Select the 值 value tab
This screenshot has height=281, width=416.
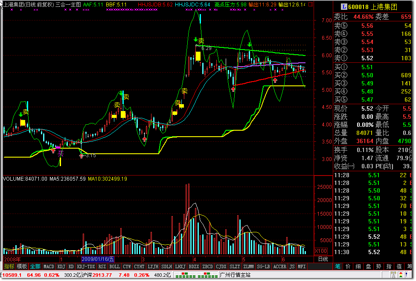[x=399, y=266]
